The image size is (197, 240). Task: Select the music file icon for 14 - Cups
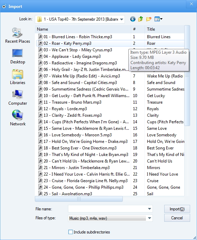pos(40,122)
